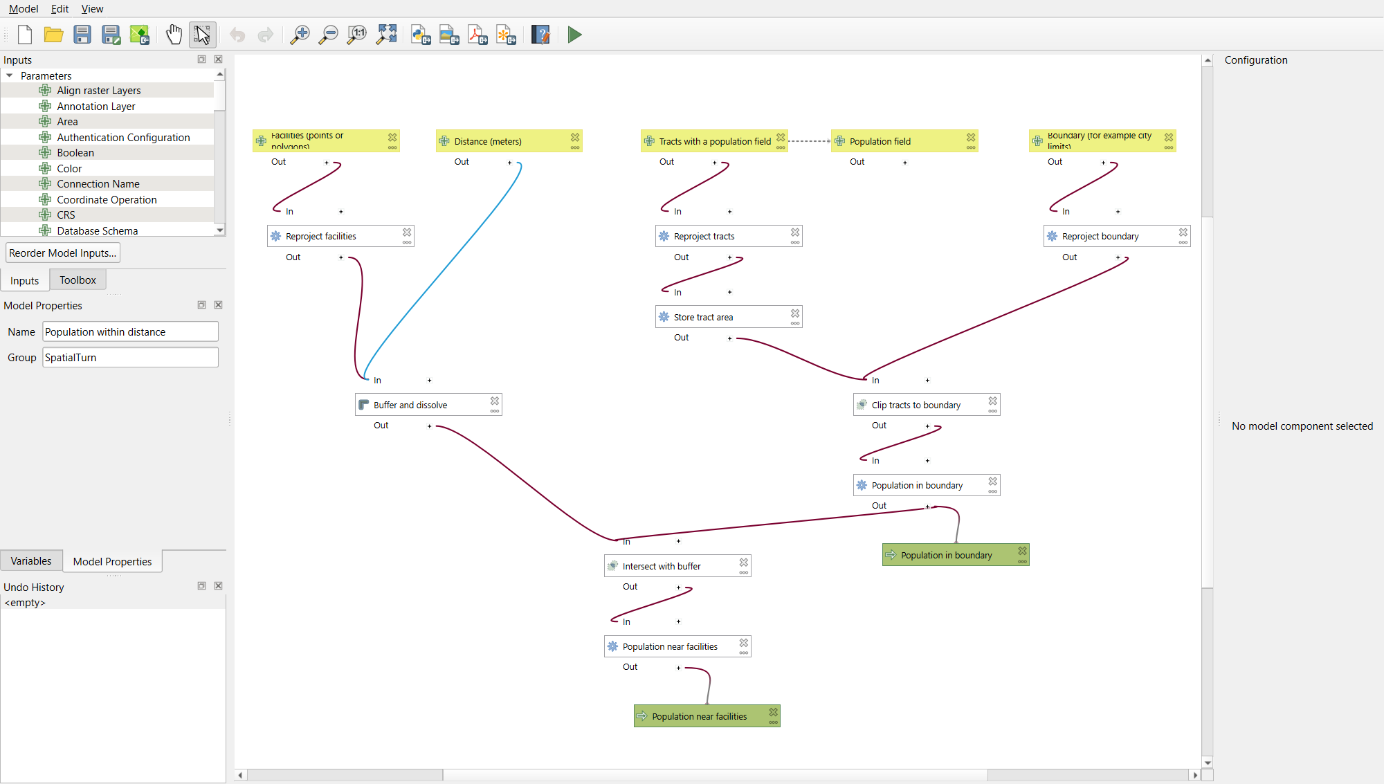Activate the Select/Move item tool

click(x=203, y=35)
